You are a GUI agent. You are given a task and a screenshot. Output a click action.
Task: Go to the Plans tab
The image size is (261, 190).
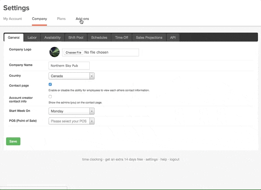[x=61, y=19]
